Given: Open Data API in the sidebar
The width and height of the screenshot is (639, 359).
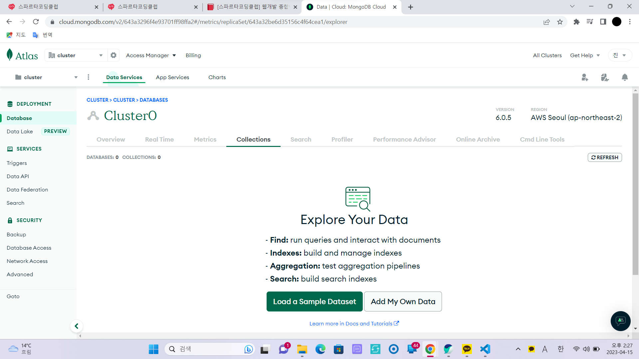Looking at the screenshot, I should [18, 176].
